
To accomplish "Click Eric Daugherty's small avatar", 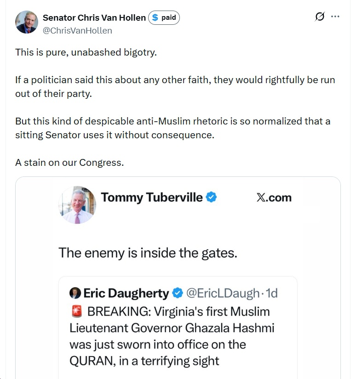I will [75, 293].
